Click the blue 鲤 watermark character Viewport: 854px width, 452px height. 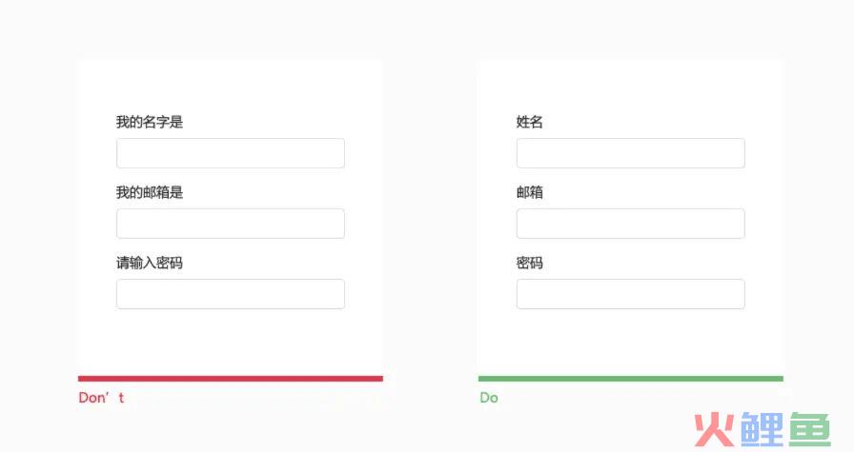pos(762,430)
